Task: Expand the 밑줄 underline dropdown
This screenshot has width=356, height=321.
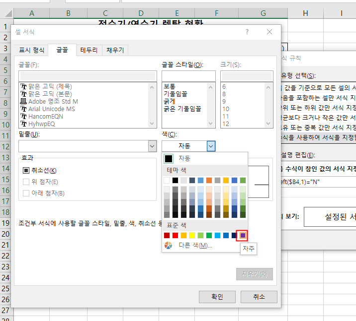Action: 152,146
